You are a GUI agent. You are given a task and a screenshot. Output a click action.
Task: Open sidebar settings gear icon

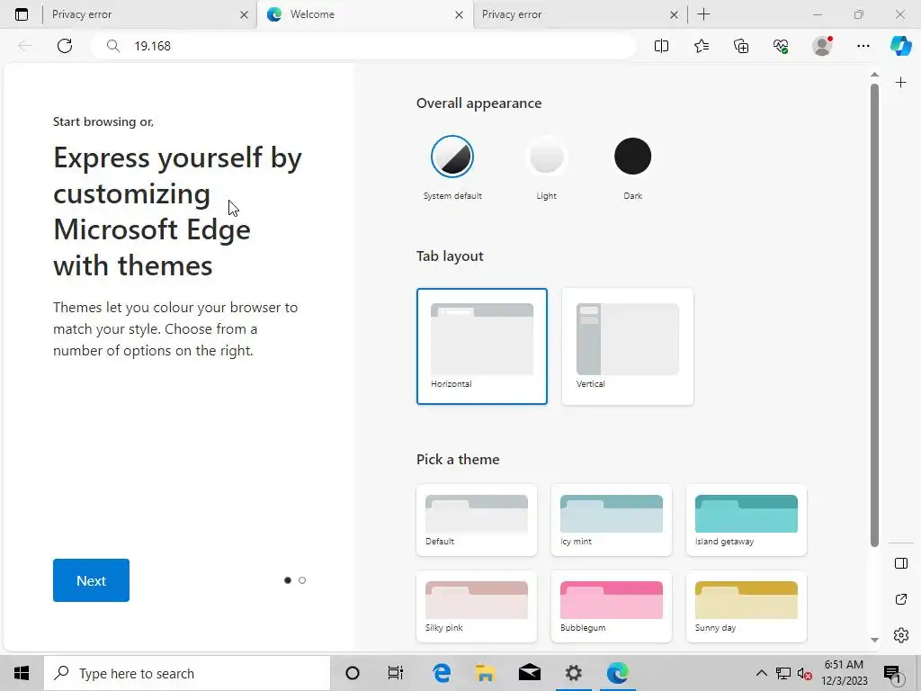(900, 635)
